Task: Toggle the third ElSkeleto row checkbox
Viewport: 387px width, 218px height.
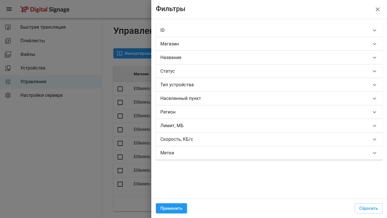Action: click(120, 116)
